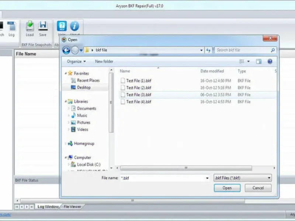Click the date 06-Oct-12 3:53 PM

pyautogui.click(x=216, y=95)
